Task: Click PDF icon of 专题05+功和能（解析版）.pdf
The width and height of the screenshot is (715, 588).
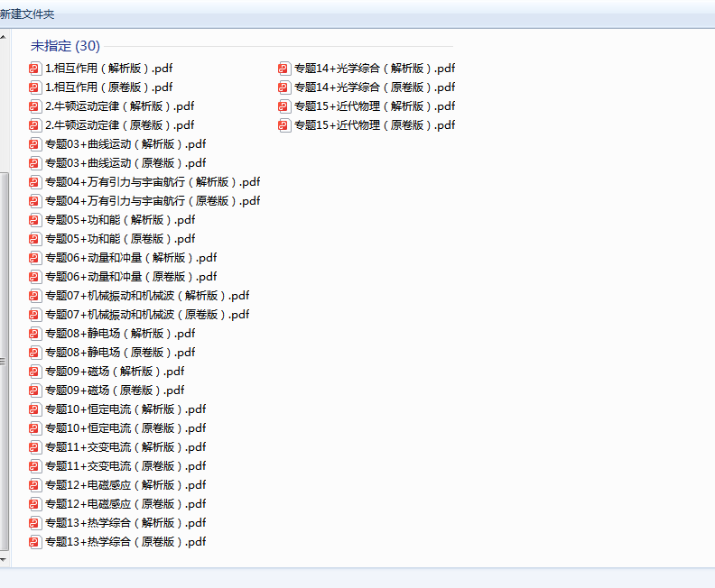Action: pyautogui.click(x=35, y=220)
